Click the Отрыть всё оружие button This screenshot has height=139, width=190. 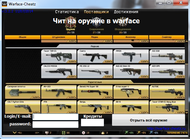pos(149,120)
